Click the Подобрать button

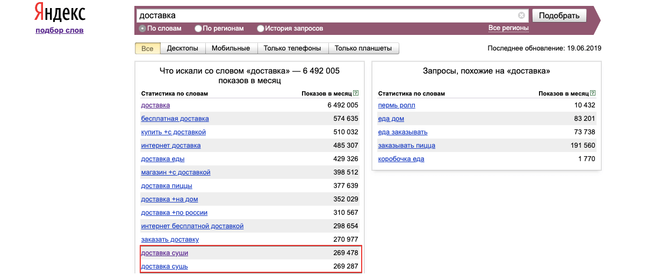point(559,16)
